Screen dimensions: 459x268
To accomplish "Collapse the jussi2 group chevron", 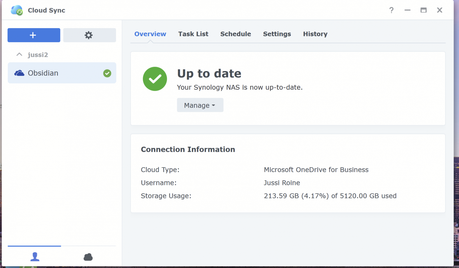I will (x=19, y=54).
